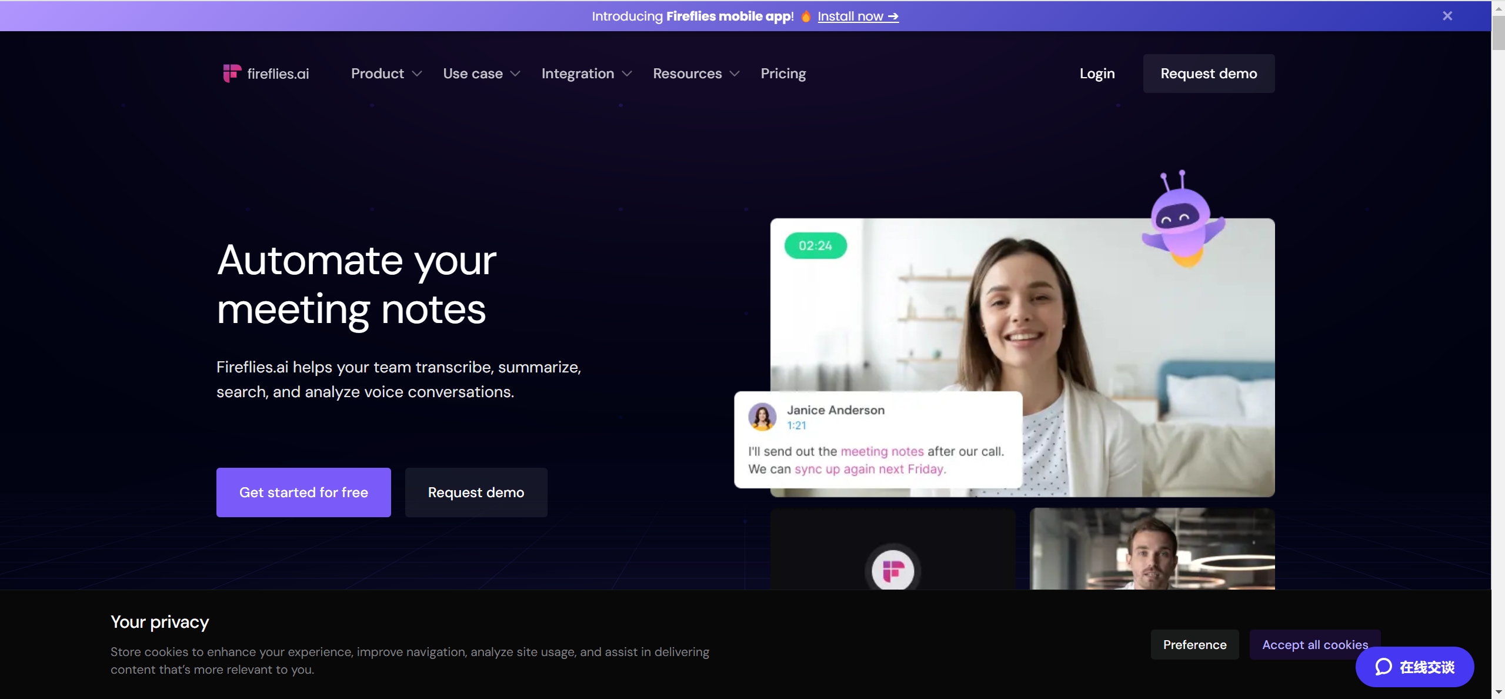The height and width of the screenshot is (699, 1505).
Task: Go to the Pricing page
Action: (x=783, y=74)
